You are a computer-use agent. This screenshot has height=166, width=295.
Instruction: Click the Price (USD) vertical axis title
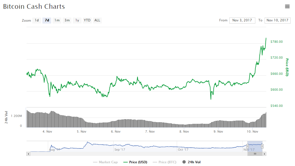pos(287,67)
